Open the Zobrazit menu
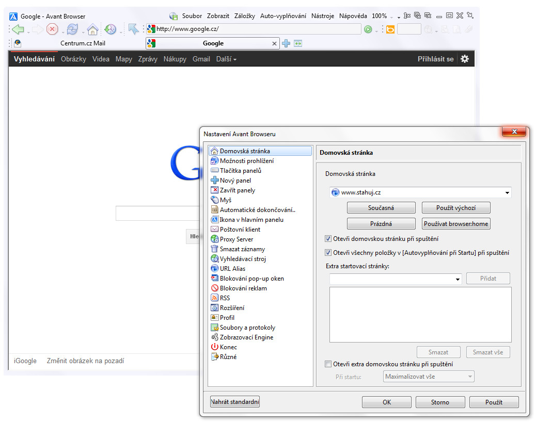 coord(218,16)
